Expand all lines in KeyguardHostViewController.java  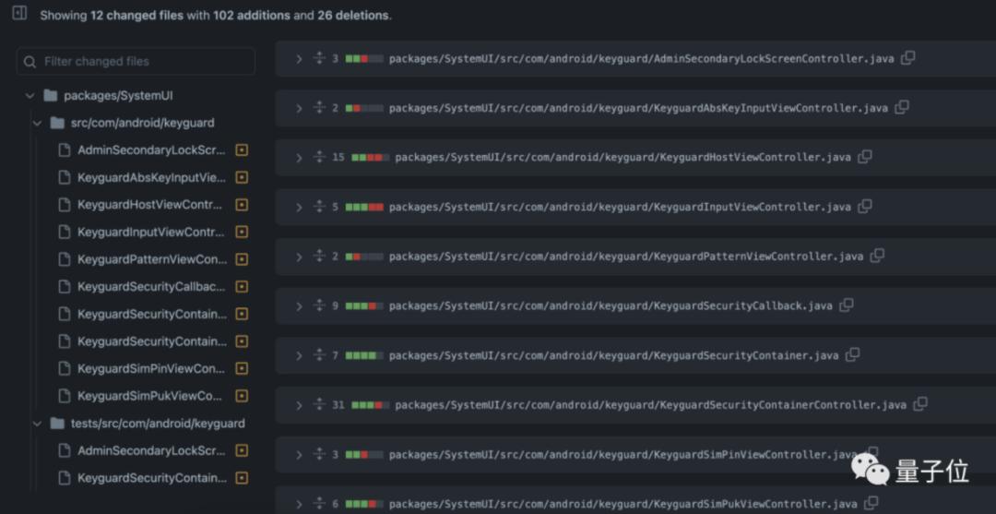coord(319,158)
